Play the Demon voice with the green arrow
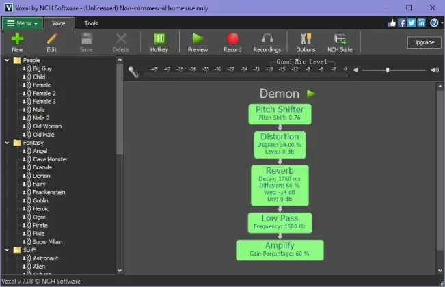 [x=311, y=94]
